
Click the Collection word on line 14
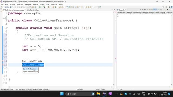point(32,61)
